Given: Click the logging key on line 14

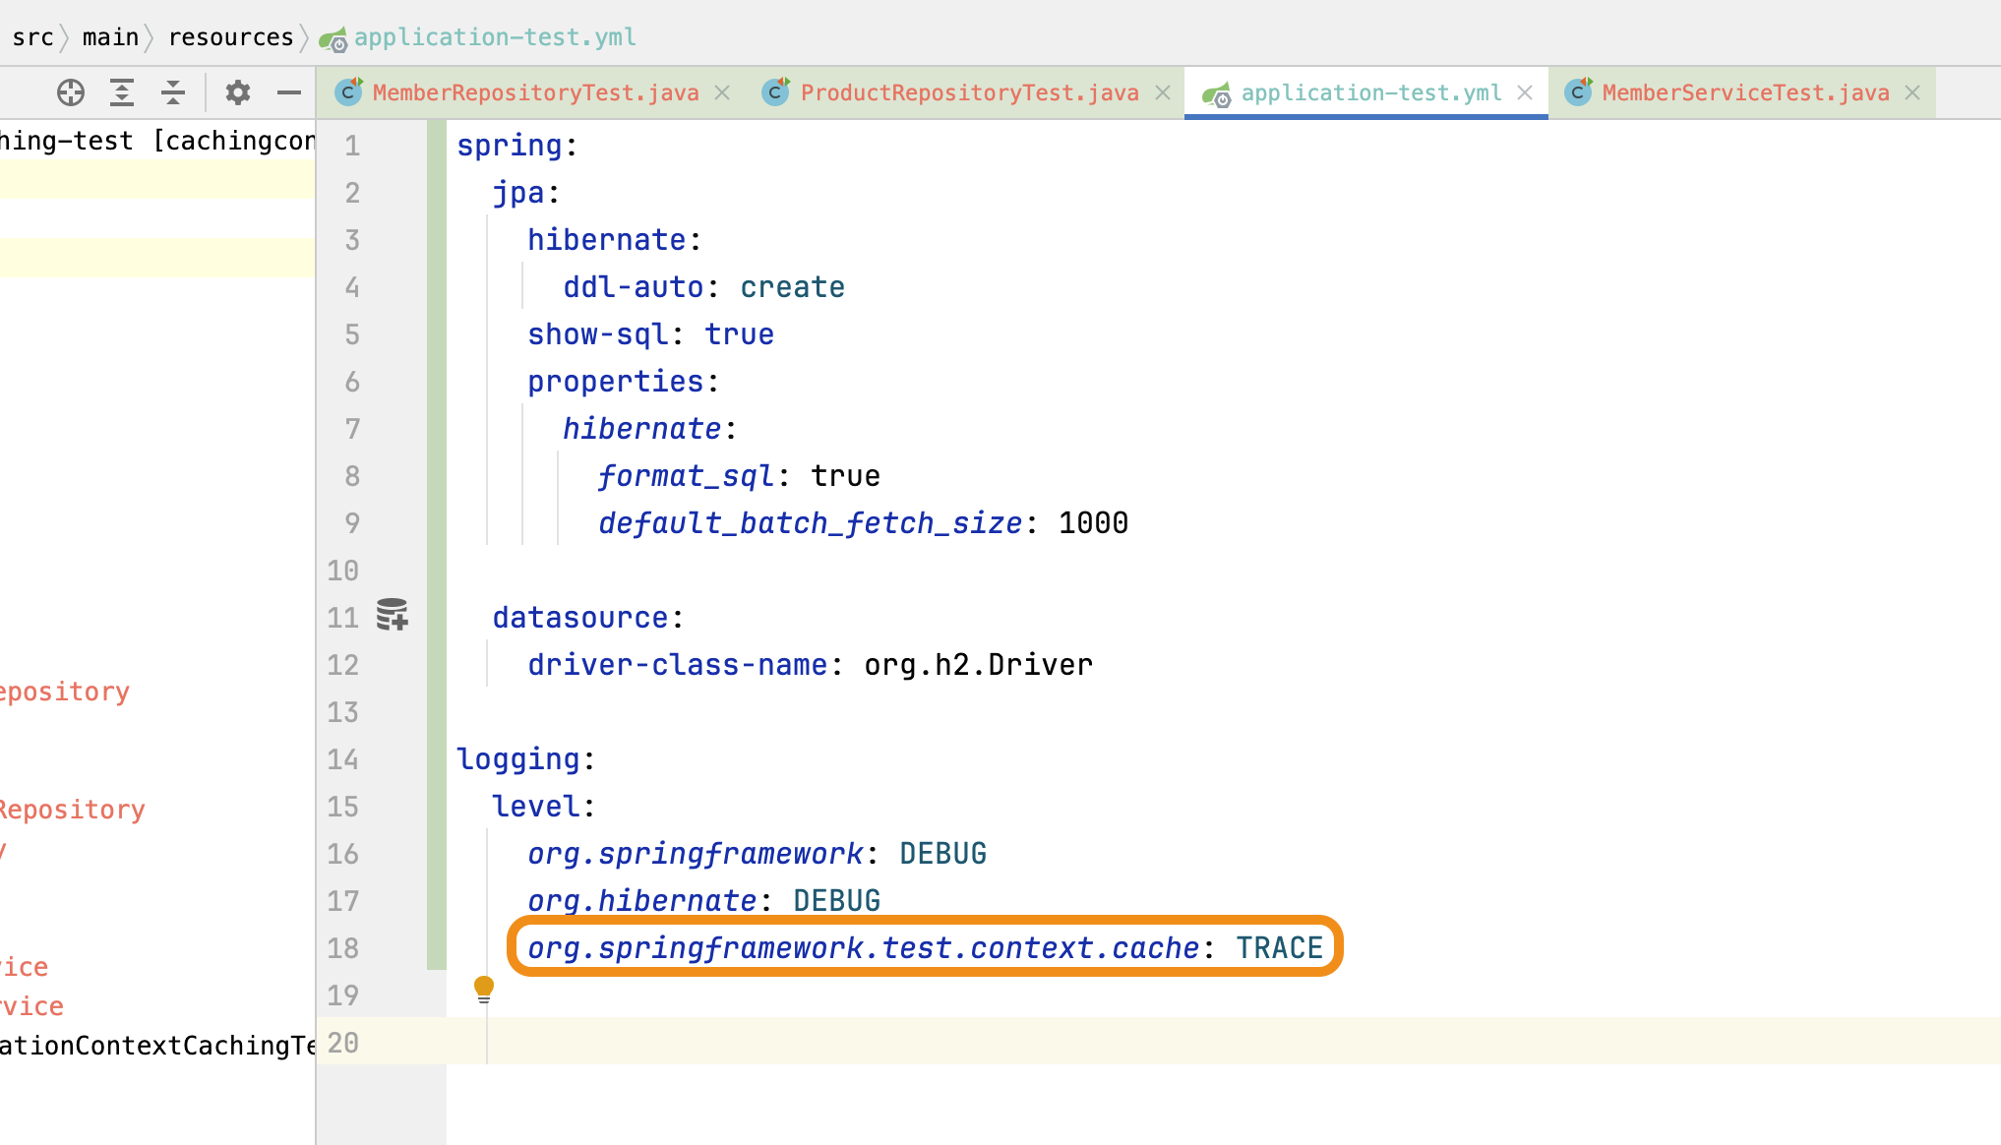Looking at the screenshot, I should pos(517,759).
